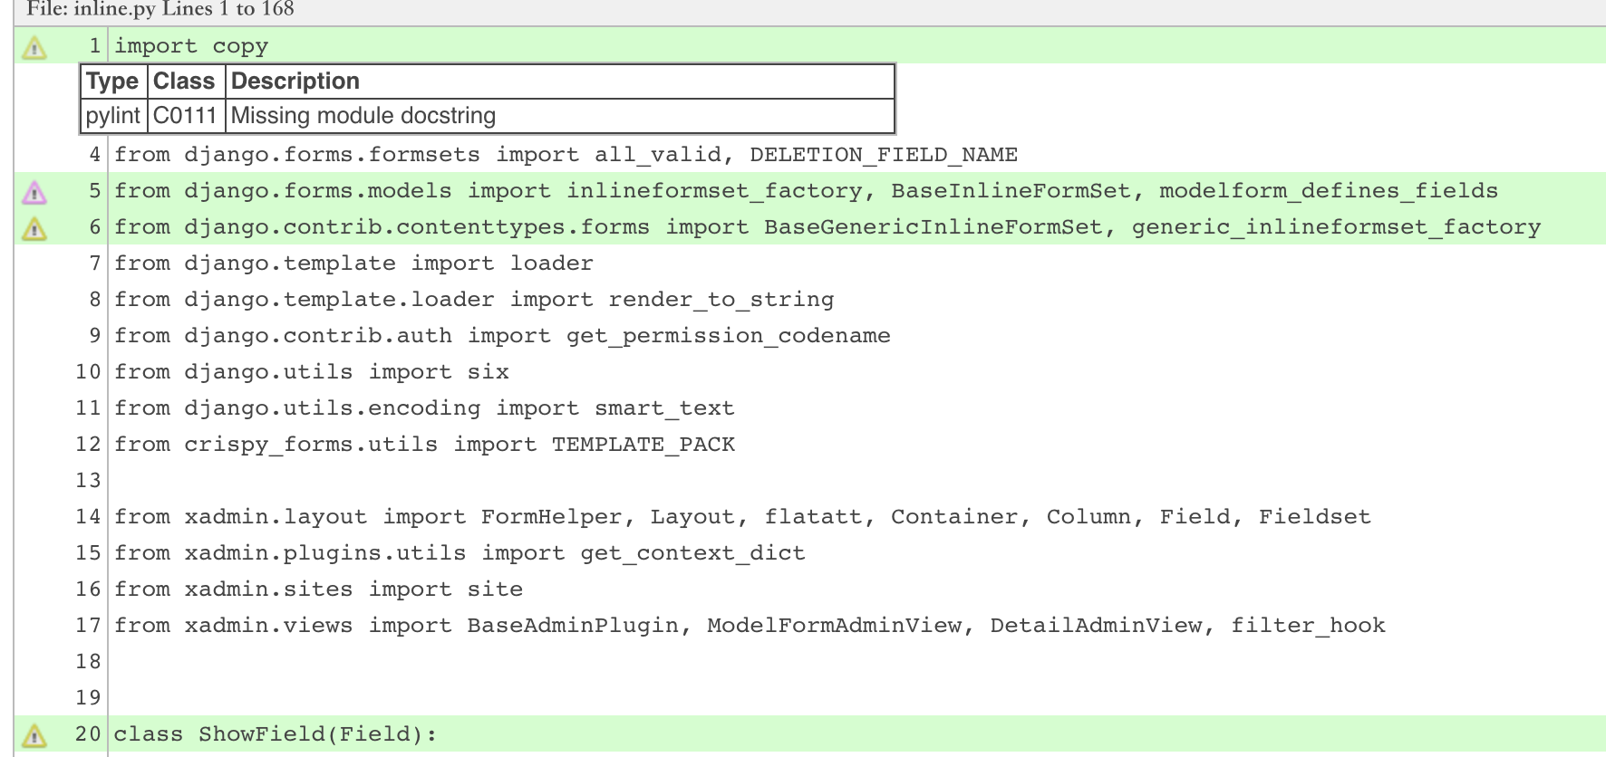Click the 'Description' column header
Viewport: 1606px width, 757px height.
(295, 81)
